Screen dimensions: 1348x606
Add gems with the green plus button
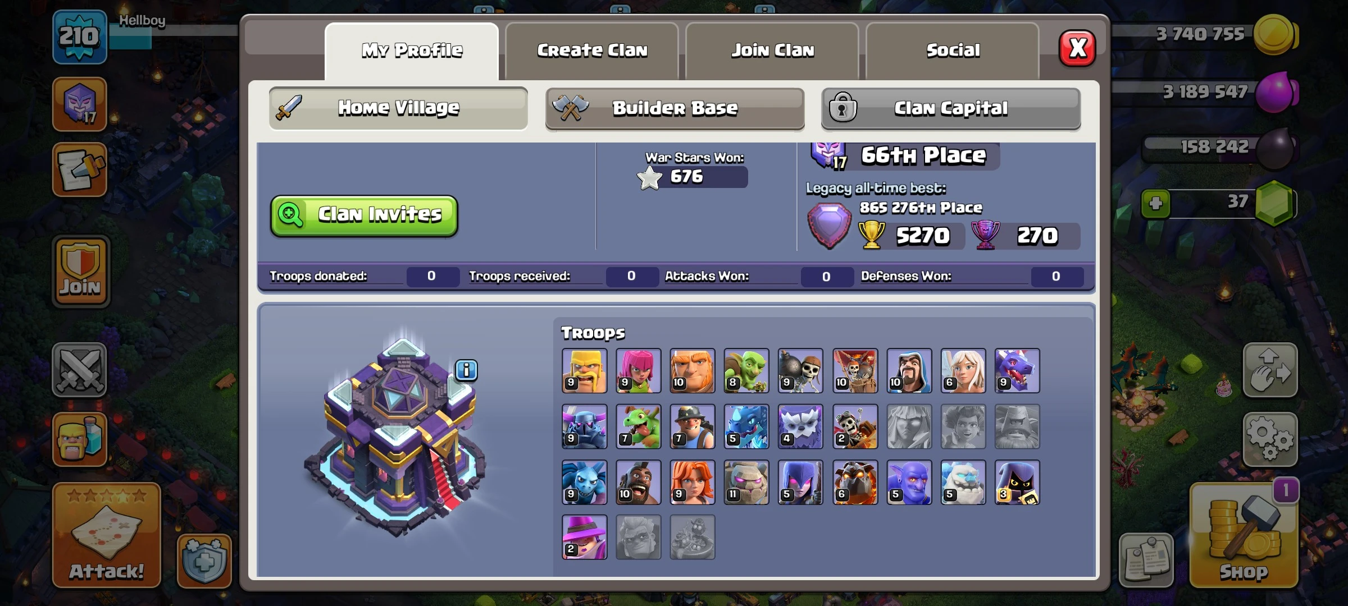pyautogui.click(x=1156, y=203)
